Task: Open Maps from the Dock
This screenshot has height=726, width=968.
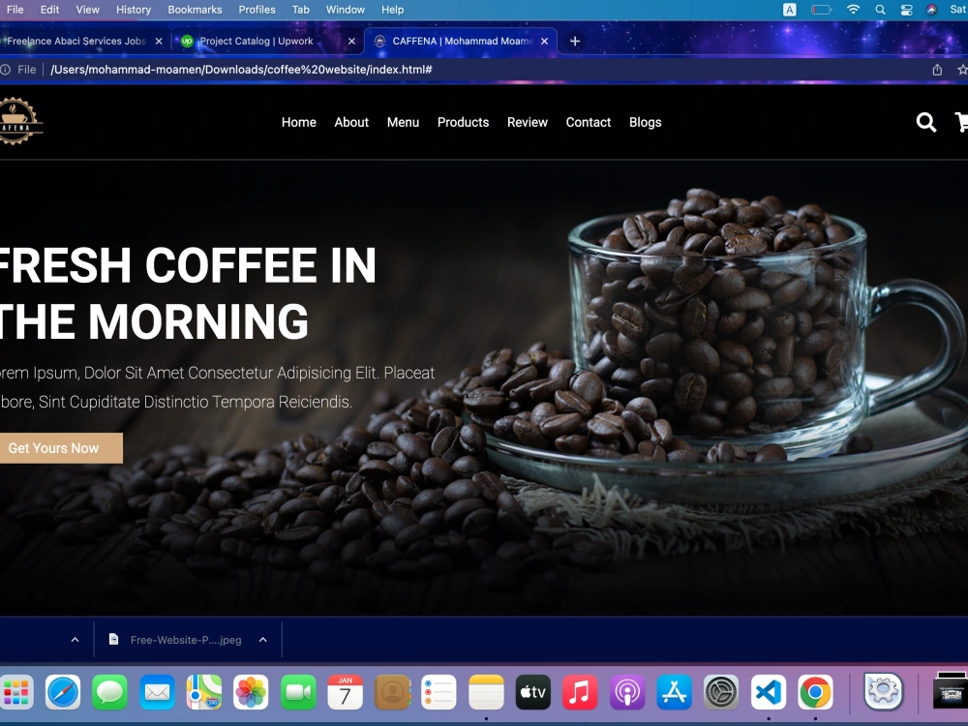Action: 203,692
